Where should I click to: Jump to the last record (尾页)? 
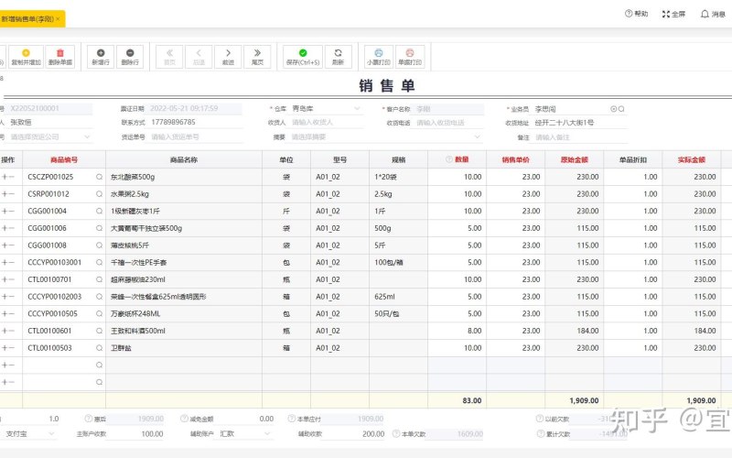click(257, 57)
